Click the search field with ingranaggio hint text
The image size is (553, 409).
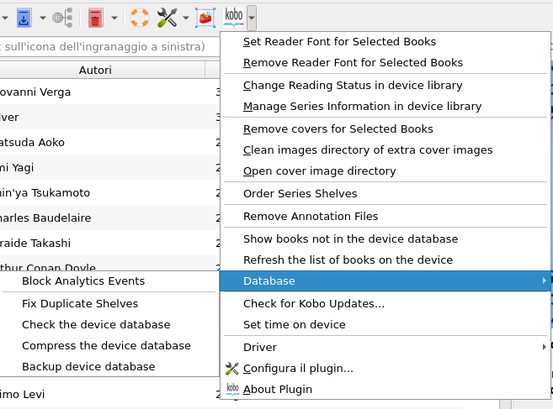point(109,46)
